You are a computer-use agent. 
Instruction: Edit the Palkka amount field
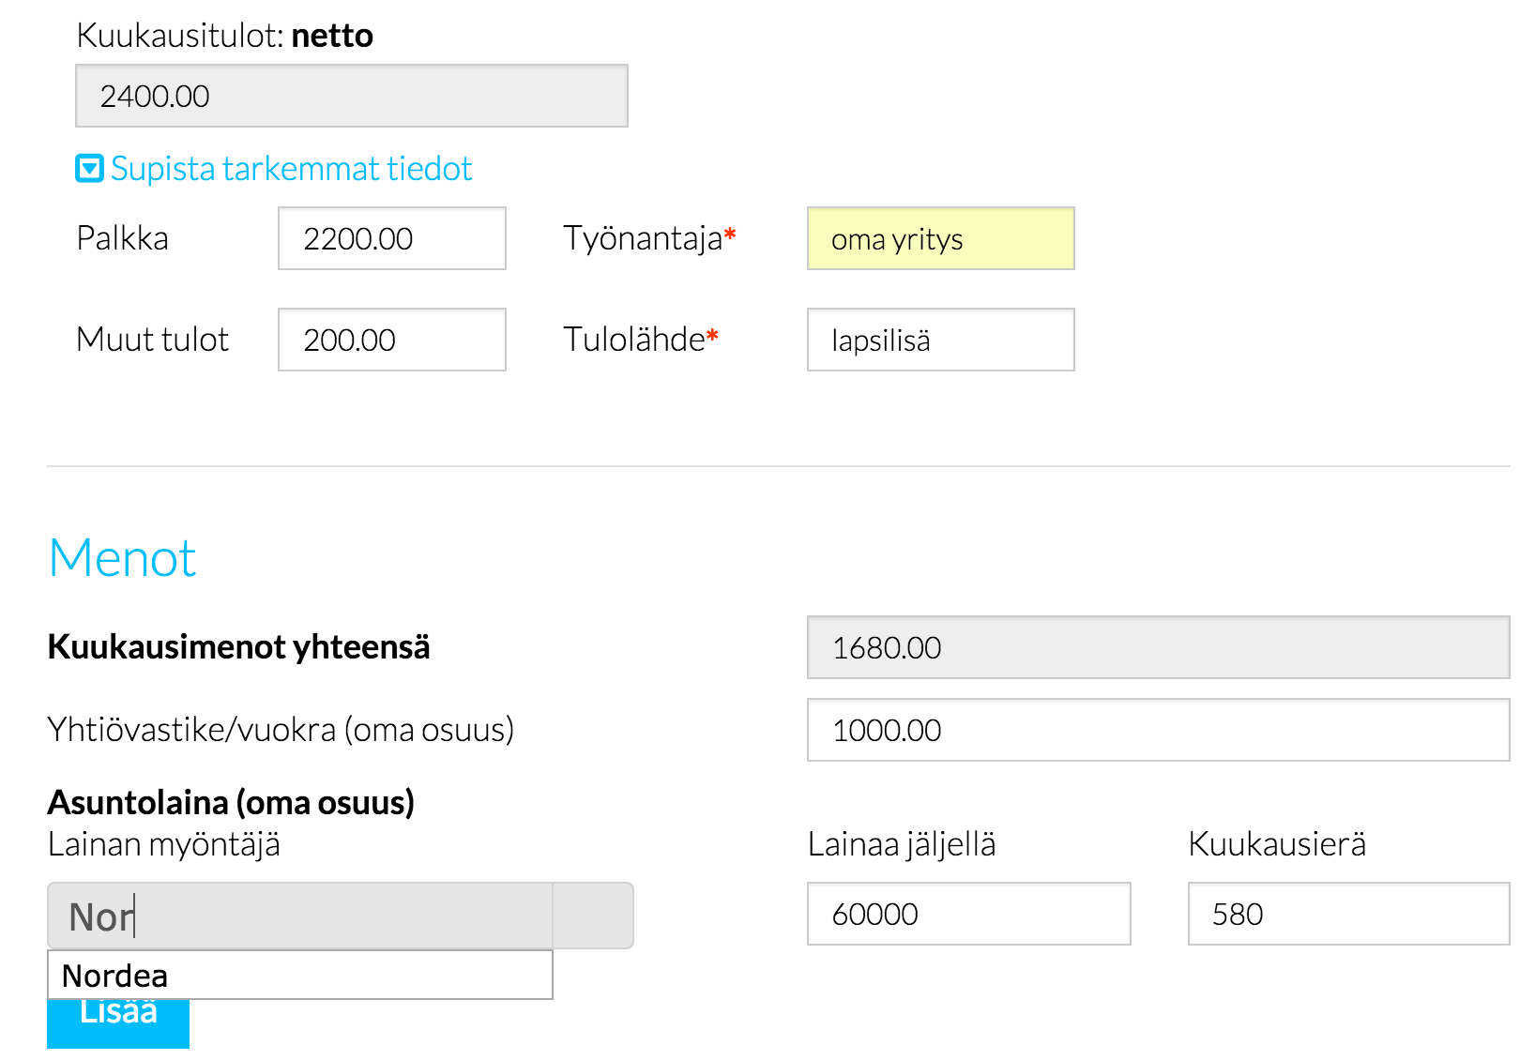(392, 238)
